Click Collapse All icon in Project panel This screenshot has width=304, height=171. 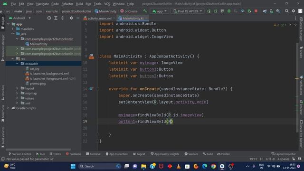(x=62, y=18)
